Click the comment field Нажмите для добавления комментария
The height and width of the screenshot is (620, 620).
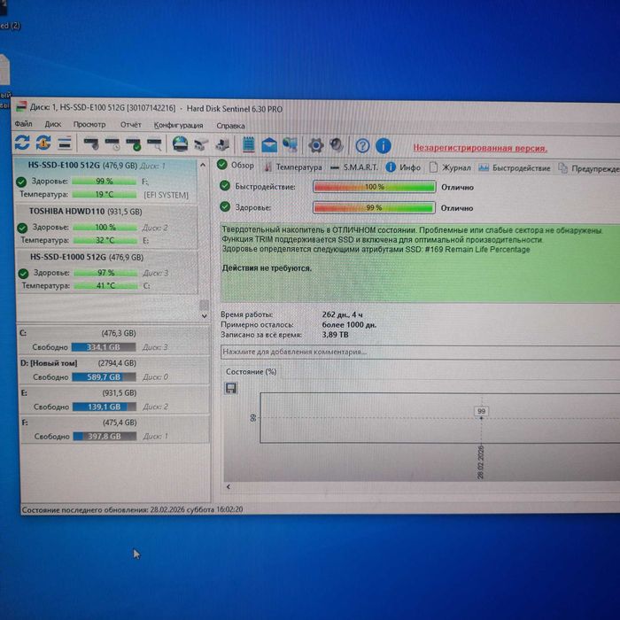tap(421, 352)
